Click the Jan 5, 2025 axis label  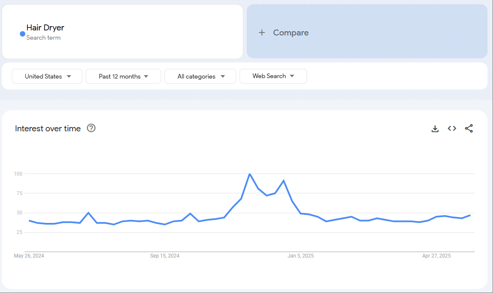(300, 255)
